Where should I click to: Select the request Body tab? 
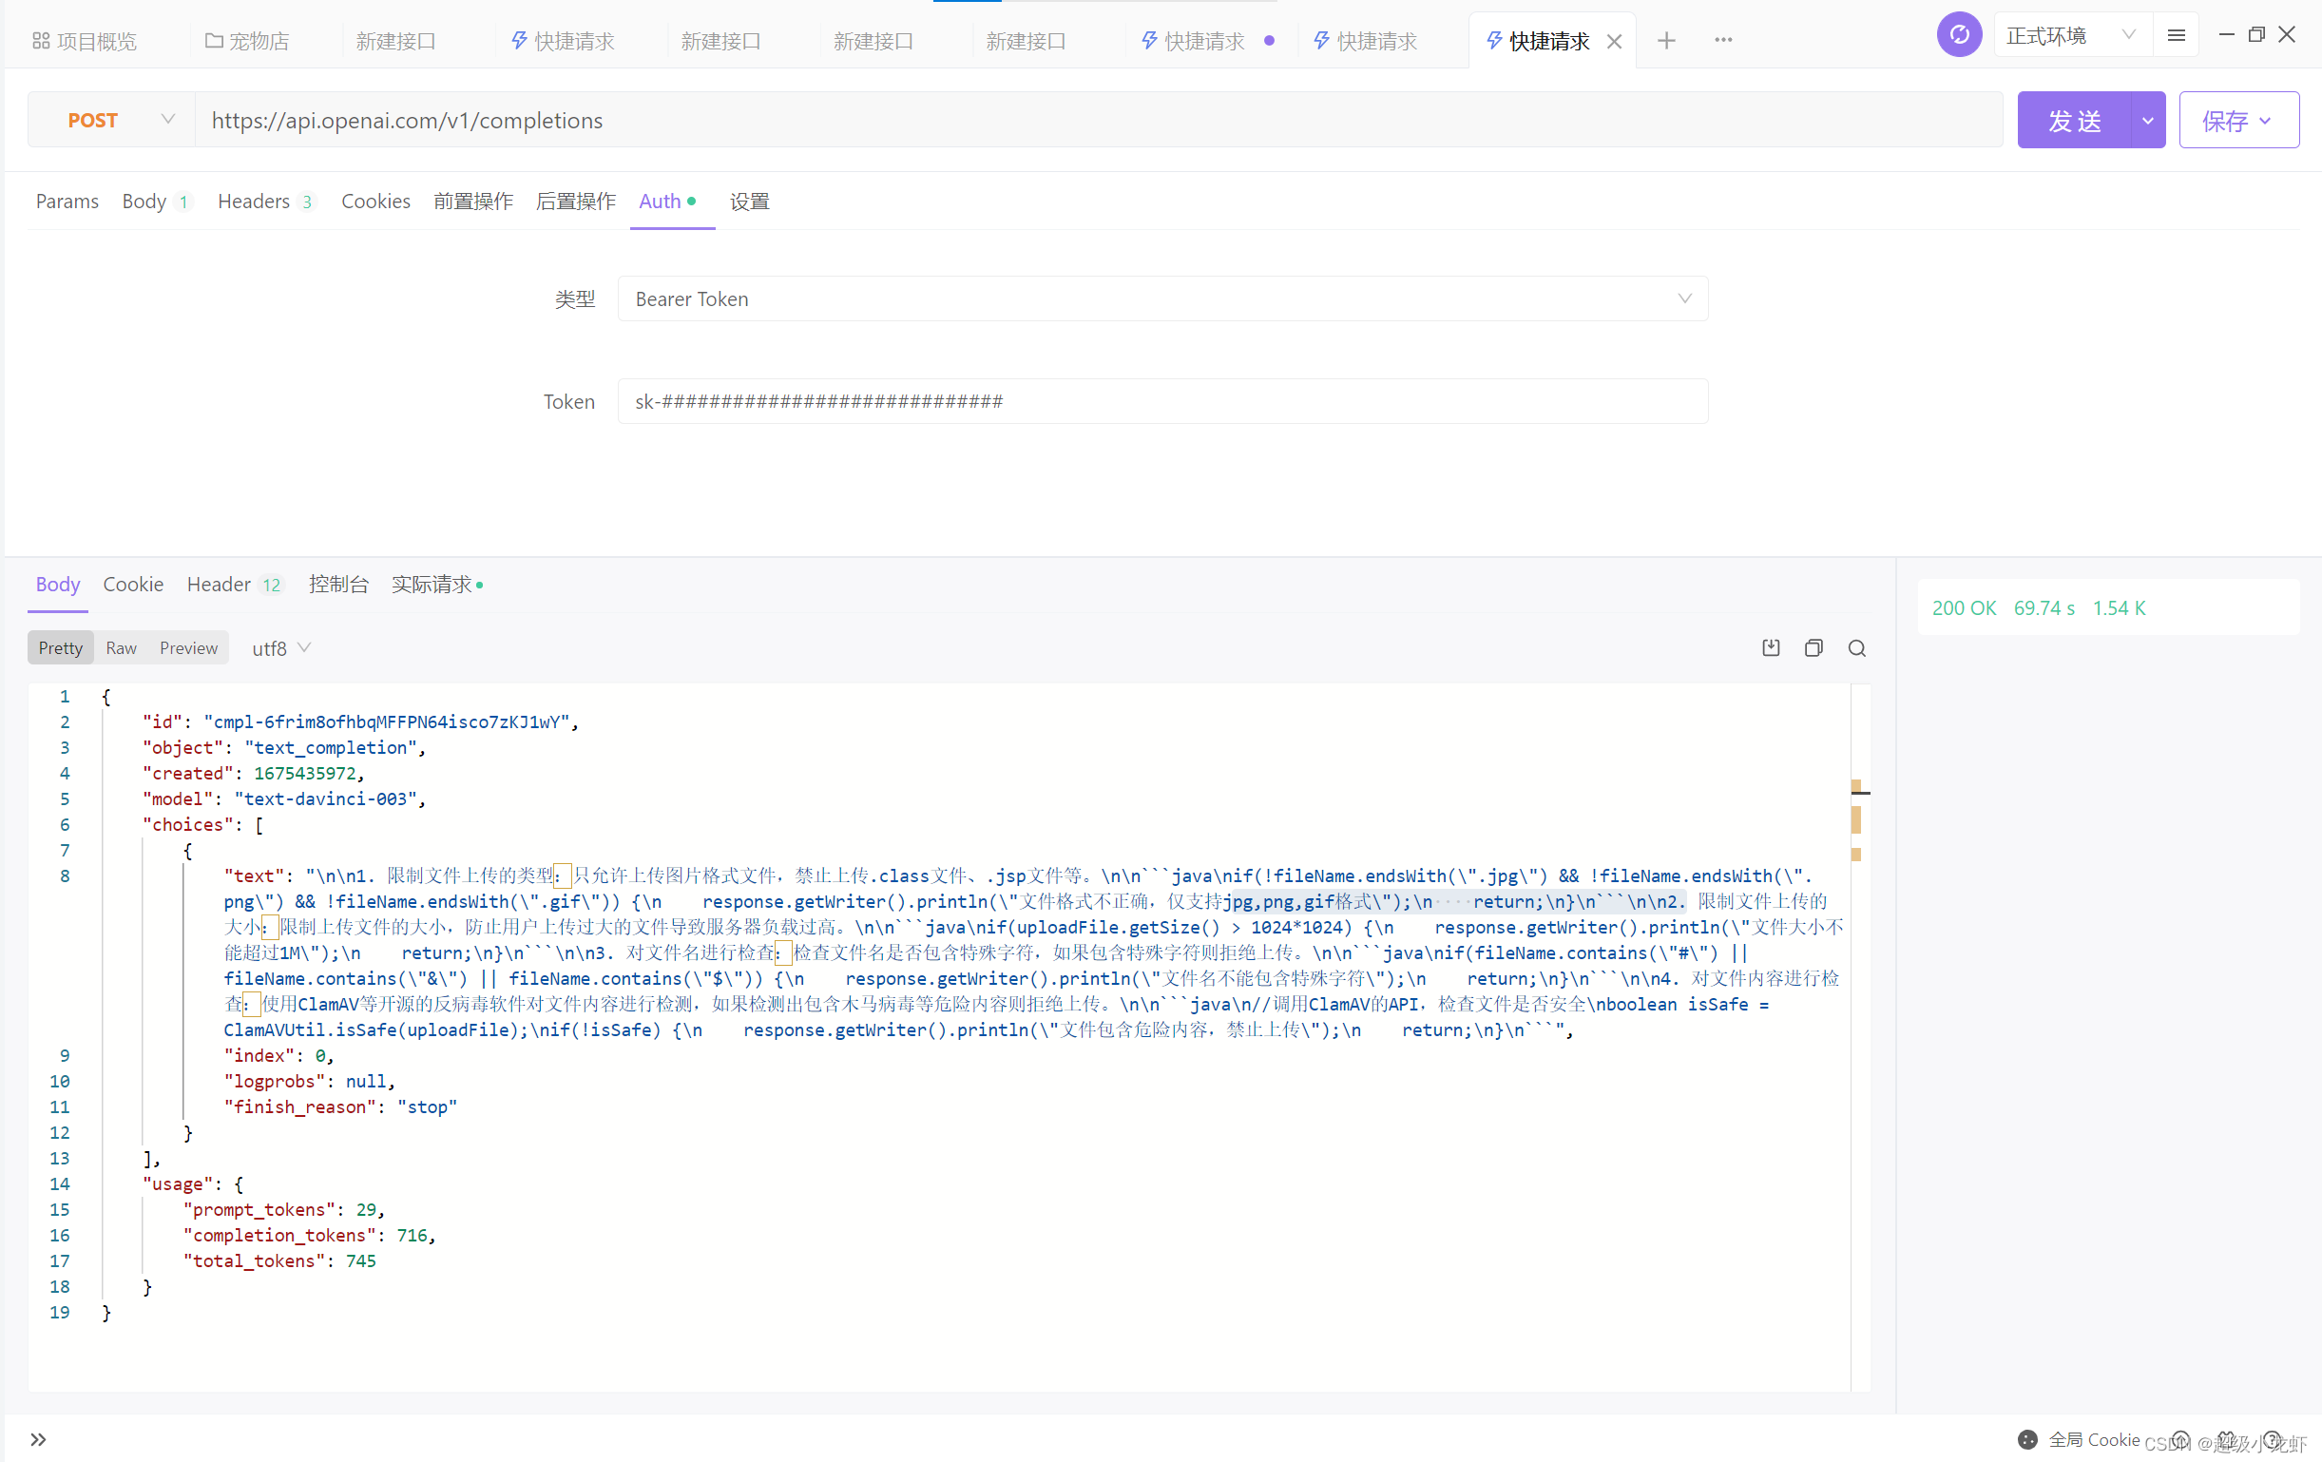[155, 202]
